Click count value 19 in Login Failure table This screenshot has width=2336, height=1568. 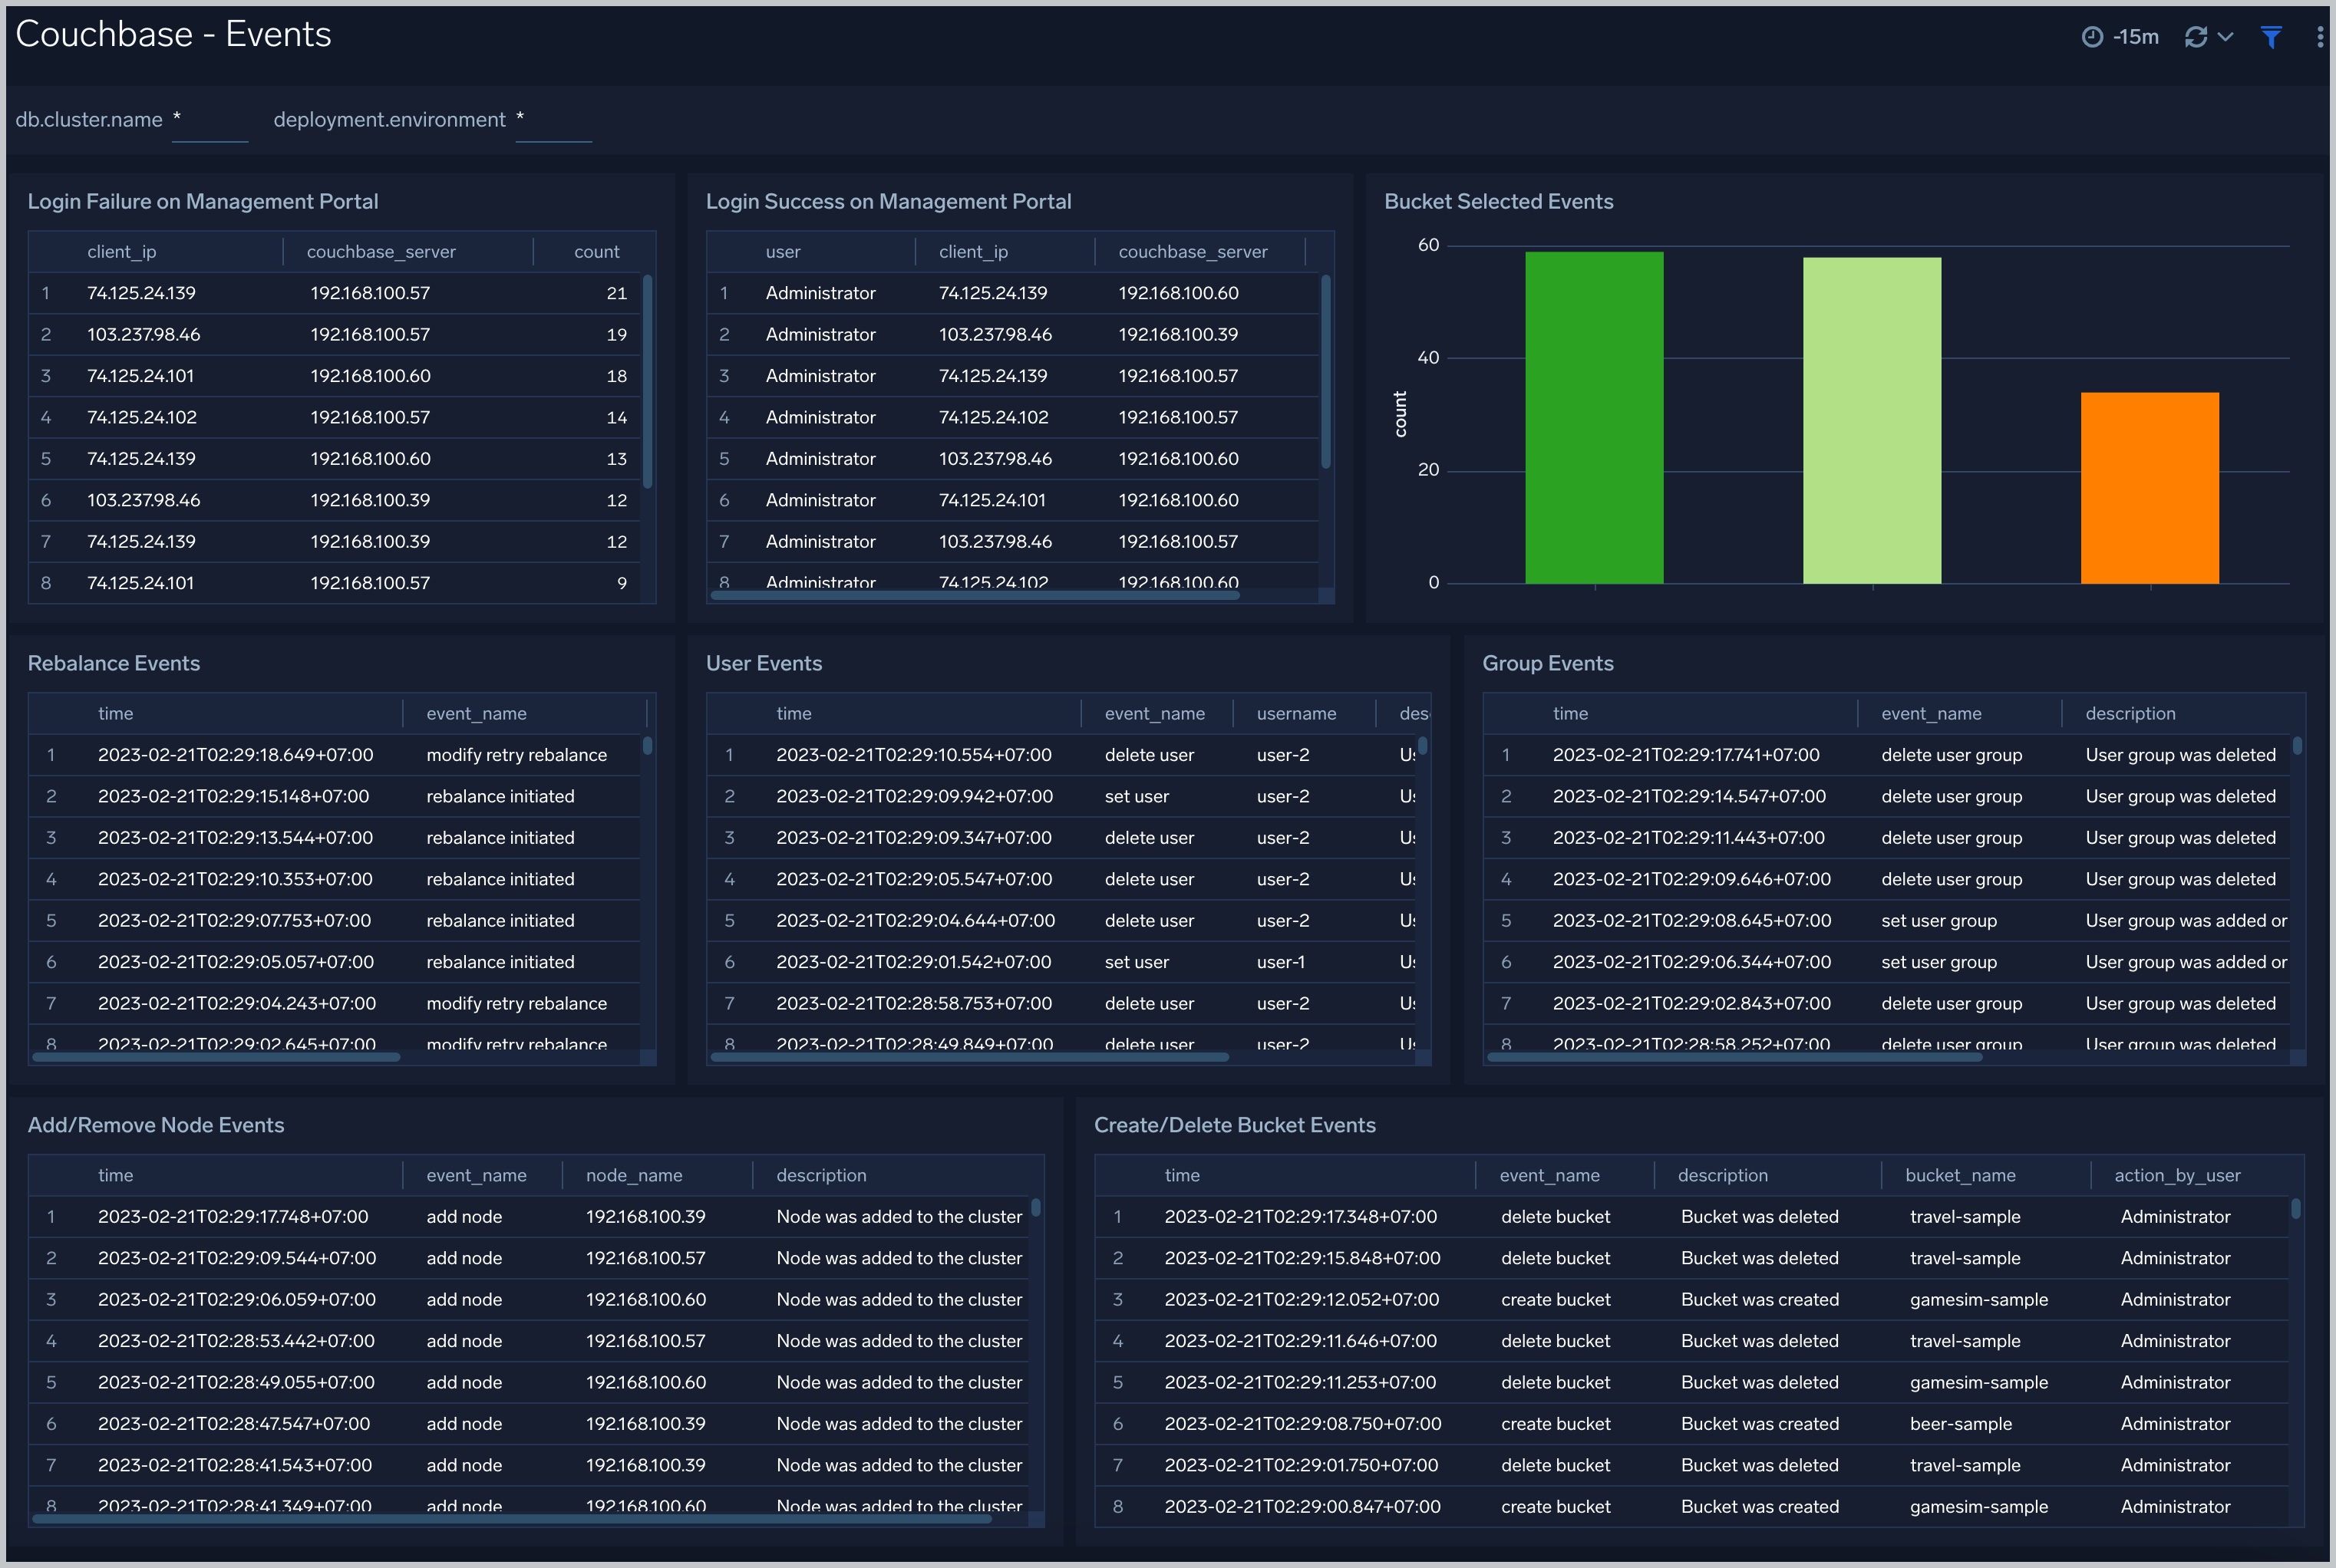click(616, 335)
